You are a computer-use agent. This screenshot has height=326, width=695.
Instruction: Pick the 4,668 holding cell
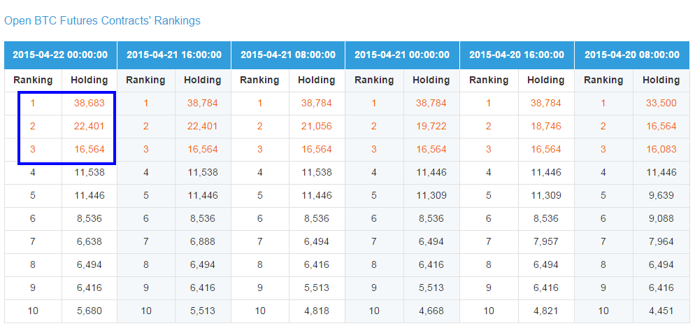point(431,311)
